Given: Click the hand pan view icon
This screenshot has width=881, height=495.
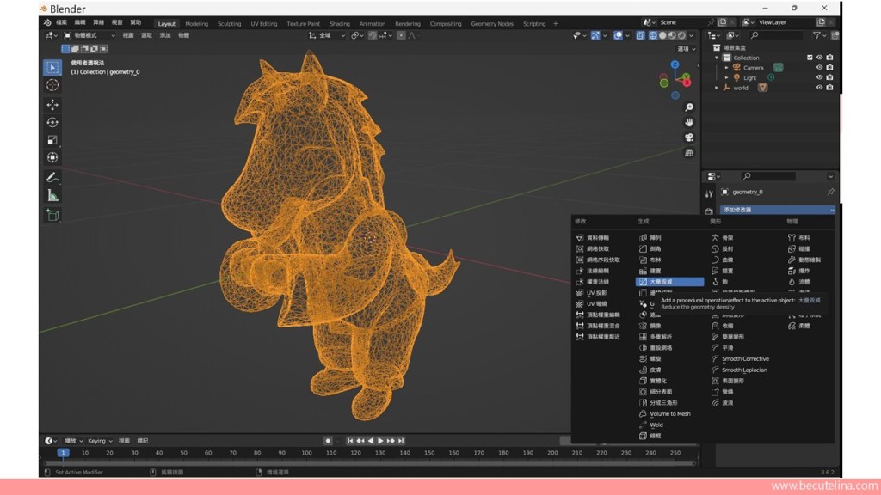Looking at the screenshot, I should click(689, 122).
